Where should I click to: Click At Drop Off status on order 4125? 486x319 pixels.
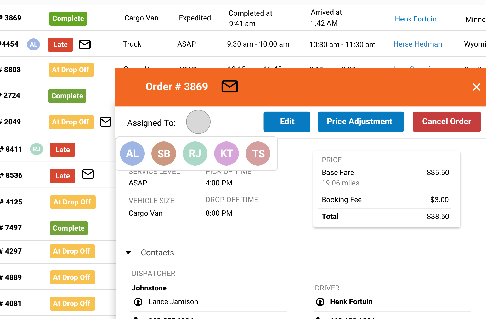73,202
